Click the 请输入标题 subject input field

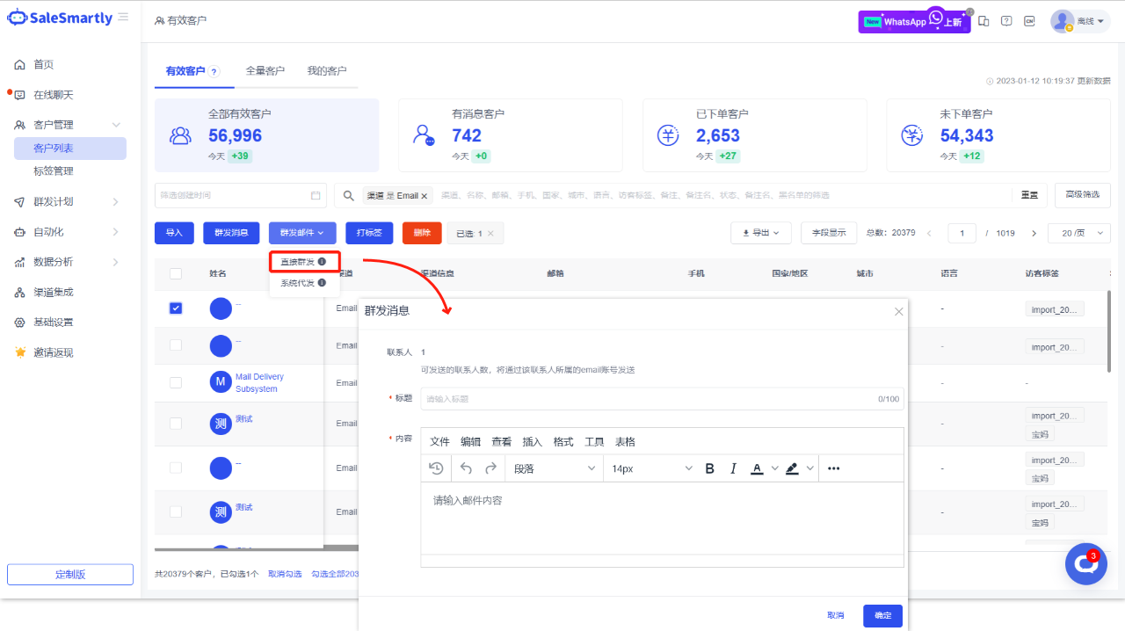649,399
